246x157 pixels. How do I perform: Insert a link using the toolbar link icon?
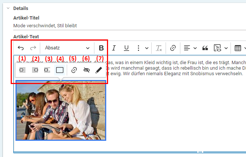click(173, 48)
